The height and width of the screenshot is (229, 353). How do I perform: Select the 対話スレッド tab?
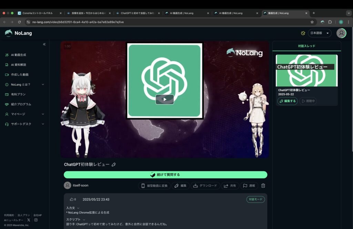306,46
